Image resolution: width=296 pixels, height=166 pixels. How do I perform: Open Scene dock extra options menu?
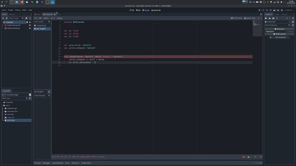[x=30, y=18]
